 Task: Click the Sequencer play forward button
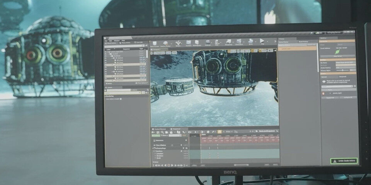tap(172, 165)
